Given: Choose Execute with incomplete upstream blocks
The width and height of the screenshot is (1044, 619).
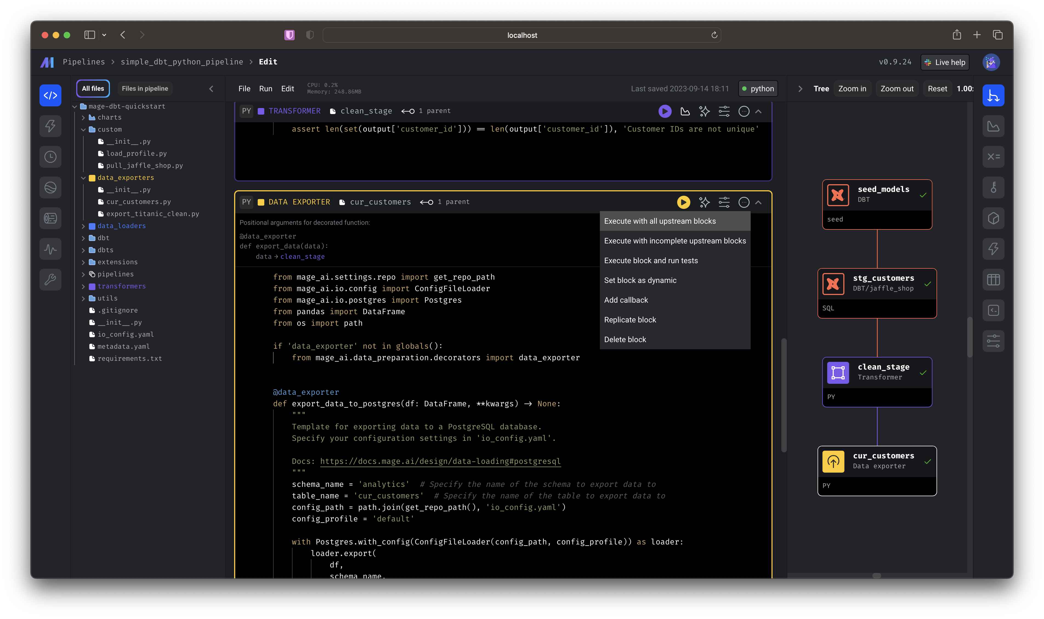Looking at the screenshot, I should pos(674,241).
